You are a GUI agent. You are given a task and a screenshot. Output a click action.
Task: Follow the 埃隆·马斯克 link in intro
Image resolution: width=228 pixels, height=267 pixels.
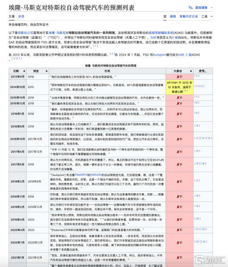(x=57, y=33)
